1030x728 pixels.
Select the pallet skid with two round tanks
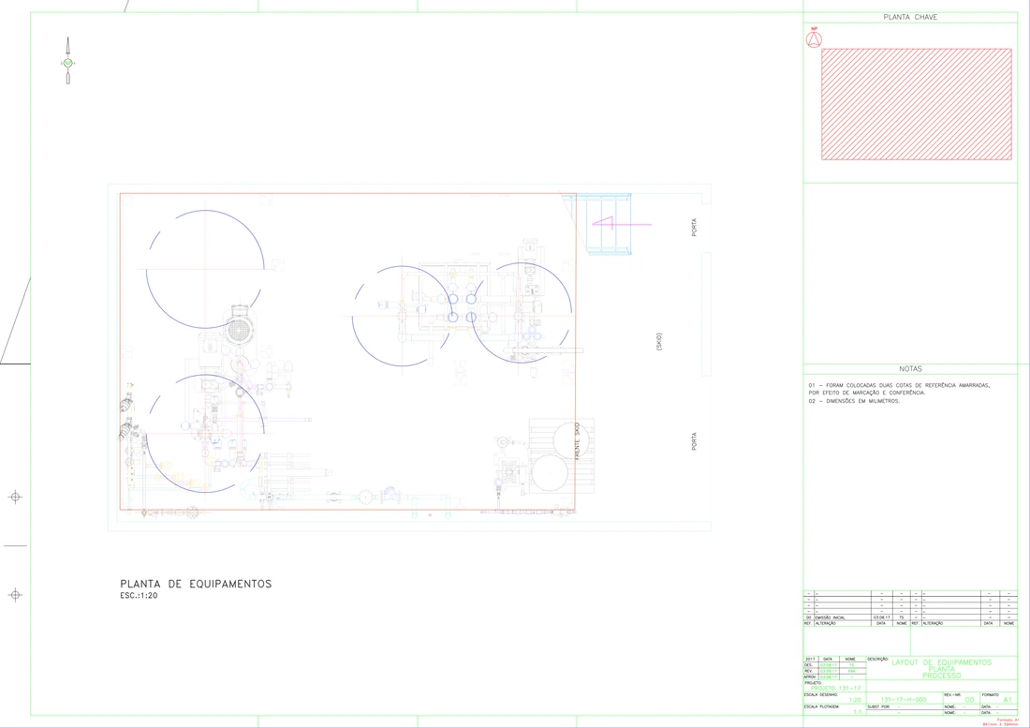pyautogui.click(x=562, y=456)
